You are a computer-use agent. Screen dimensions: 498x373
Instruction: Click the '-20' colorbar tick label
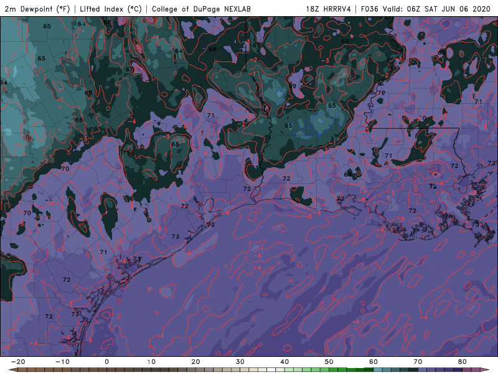18,362
